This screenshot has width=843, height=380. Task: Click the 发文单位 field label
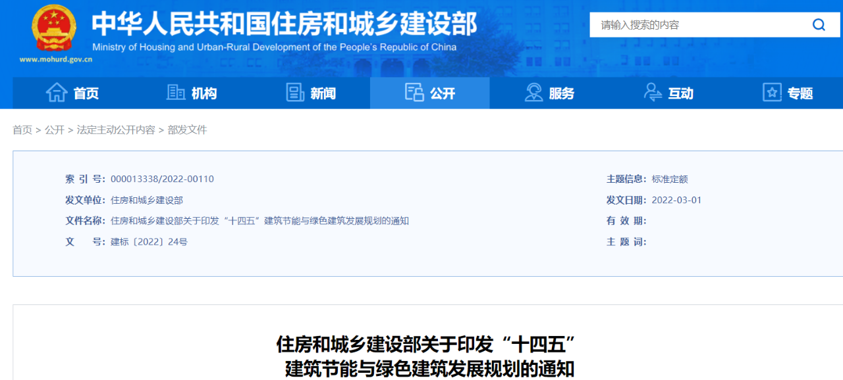pos(85,200)
